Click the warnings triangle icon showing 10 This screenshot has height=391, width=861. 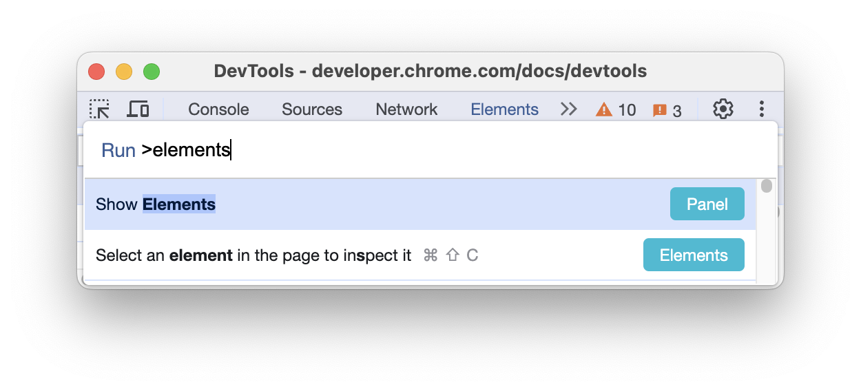point(604,109)
